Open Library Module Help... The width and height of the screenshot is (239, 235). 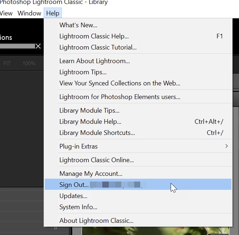coord(138,122)
